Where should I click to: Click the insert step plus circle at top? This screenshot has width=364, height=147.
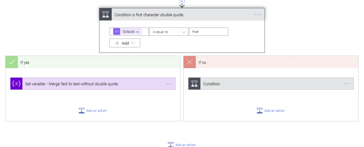click(182, 1)
